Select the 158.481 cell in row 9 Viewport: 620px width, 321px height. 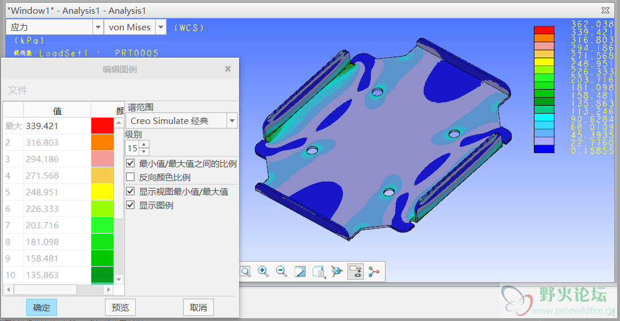click(58, 259)
